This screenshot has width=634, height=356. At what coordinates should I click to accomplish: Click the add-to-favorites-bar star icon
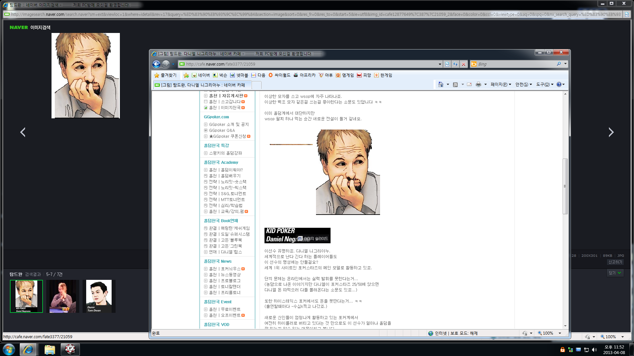point(186,75)
